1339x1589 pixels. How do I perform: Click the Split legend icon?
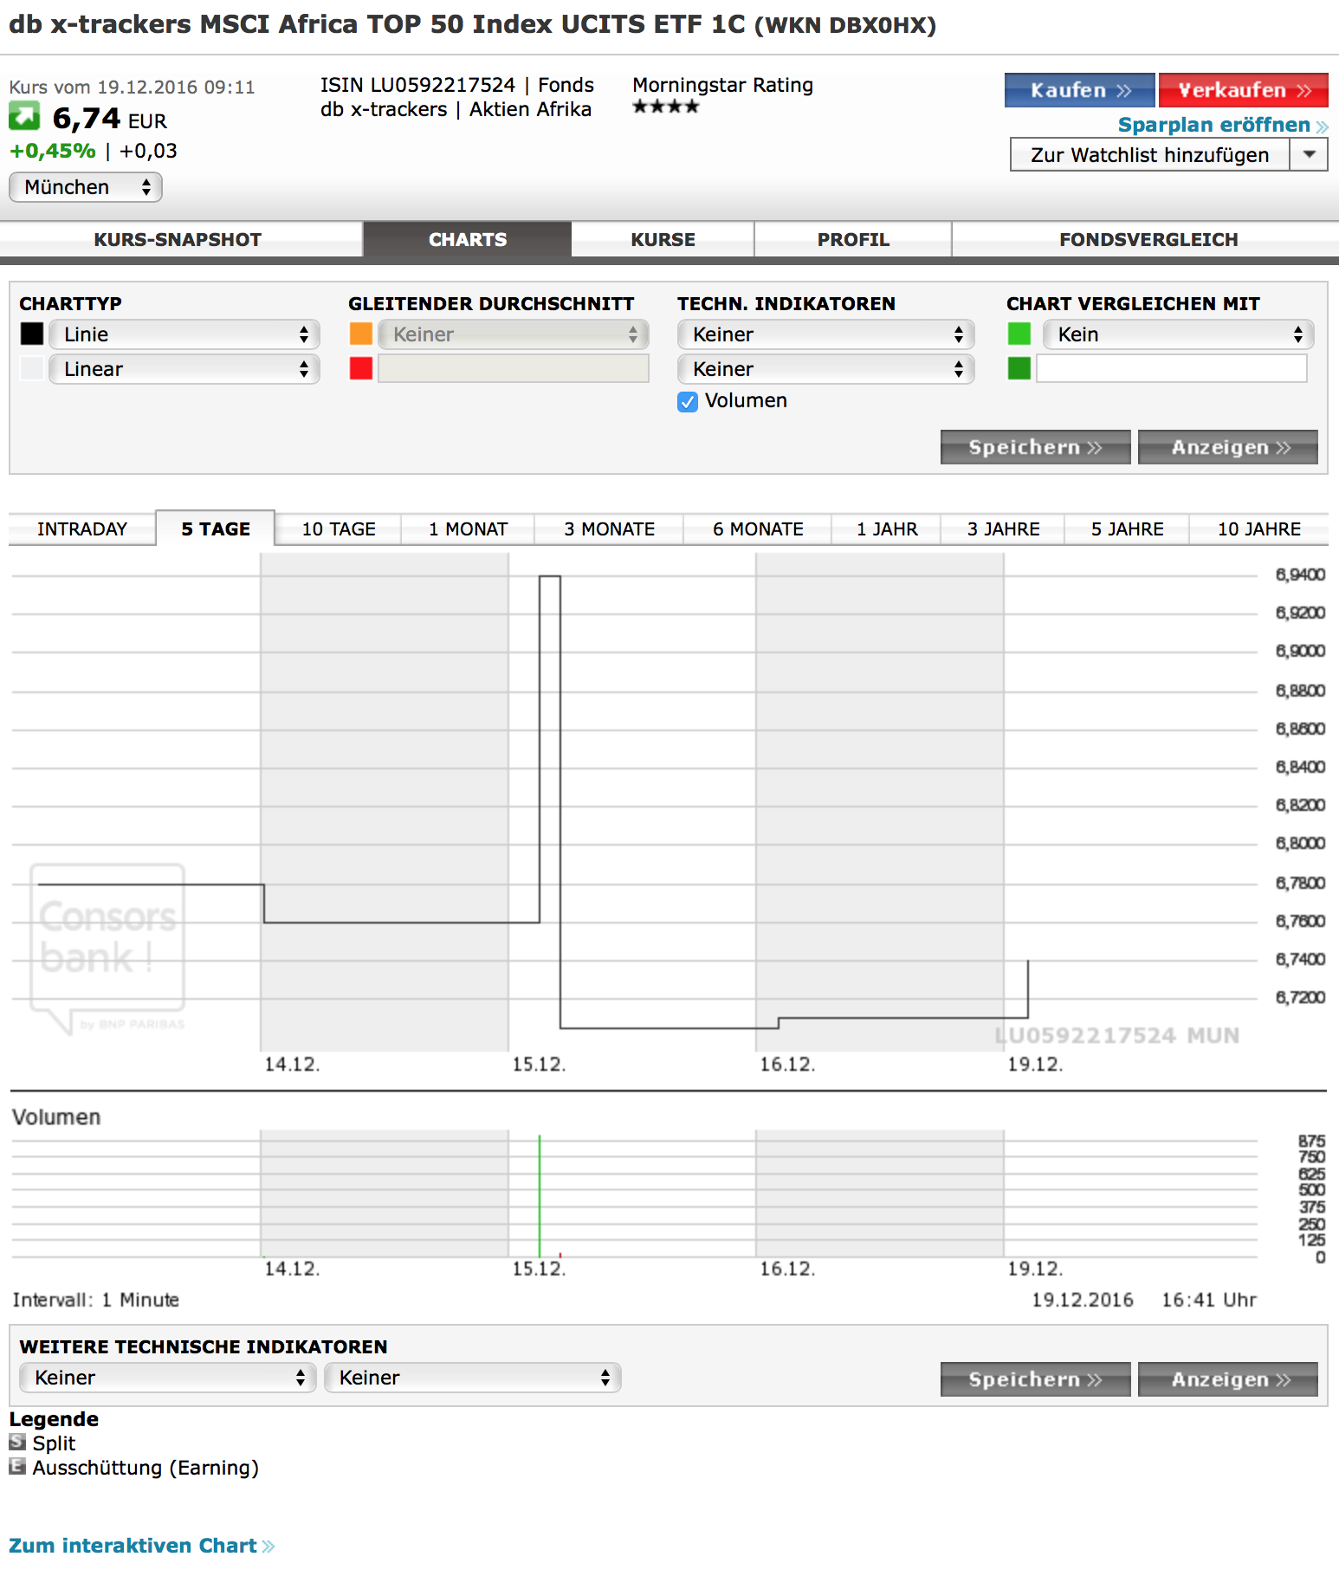click(x=17, y=1442)
